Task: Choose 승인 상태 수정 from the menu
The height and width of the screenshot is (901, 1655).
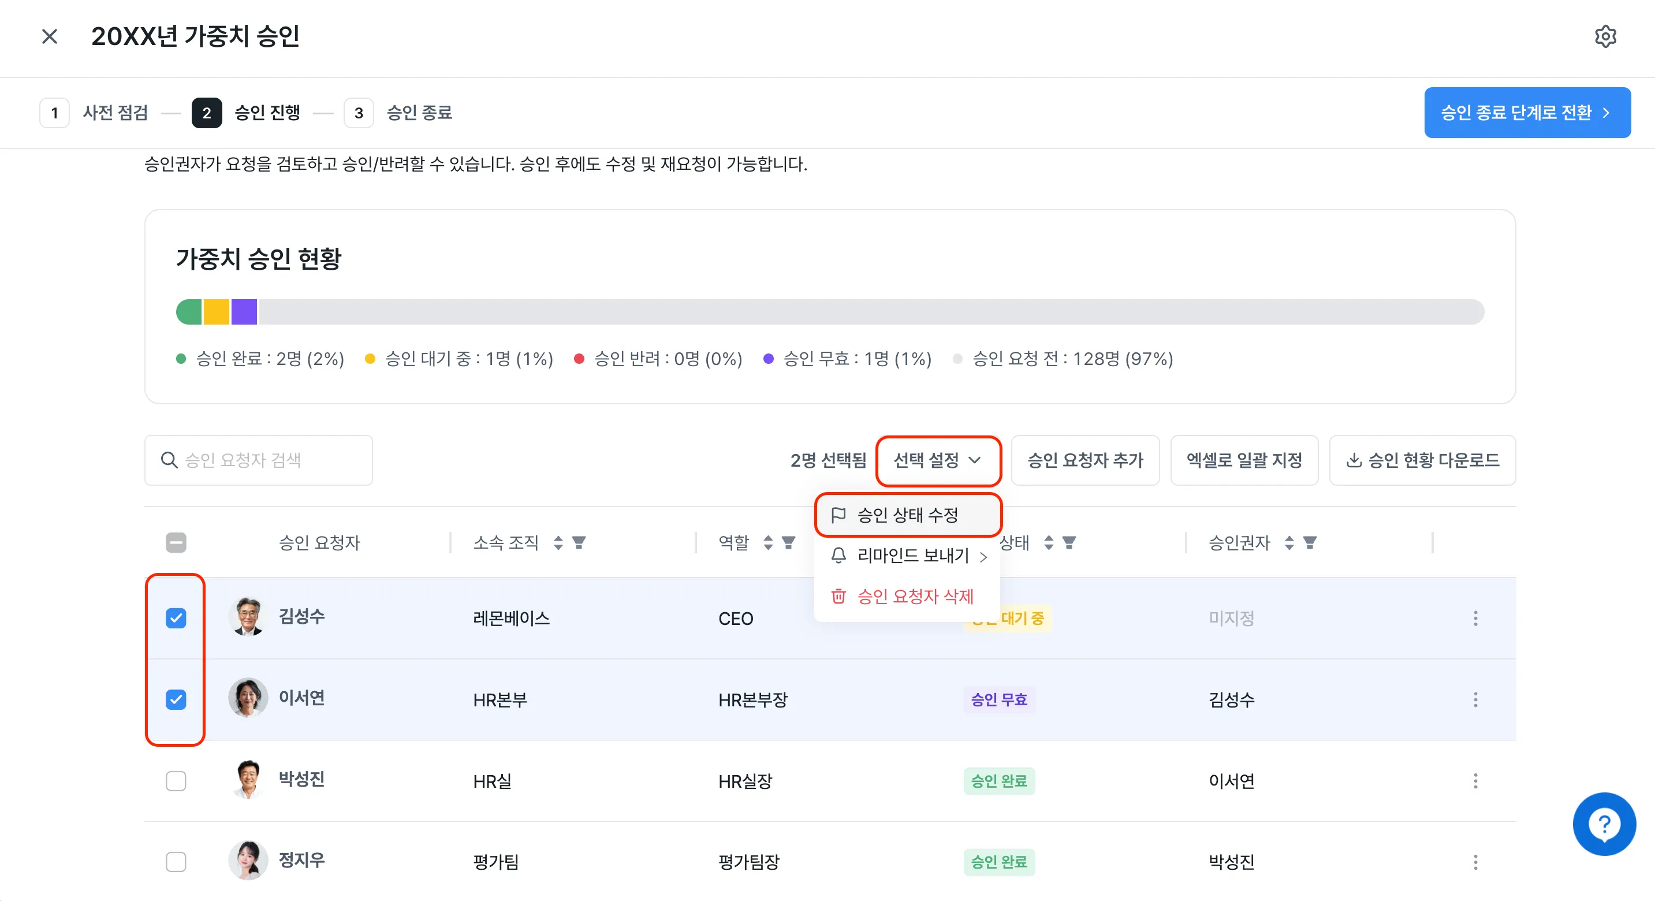Action: [907, 515]
